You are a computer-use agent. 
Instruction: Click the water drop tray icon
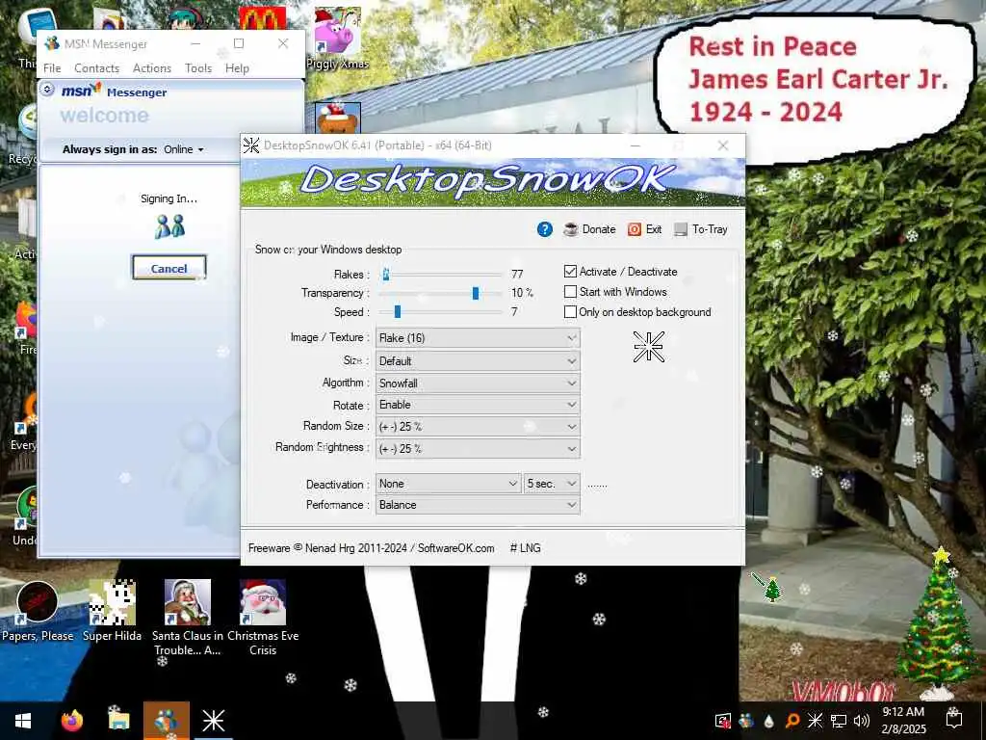pos(768,721)
